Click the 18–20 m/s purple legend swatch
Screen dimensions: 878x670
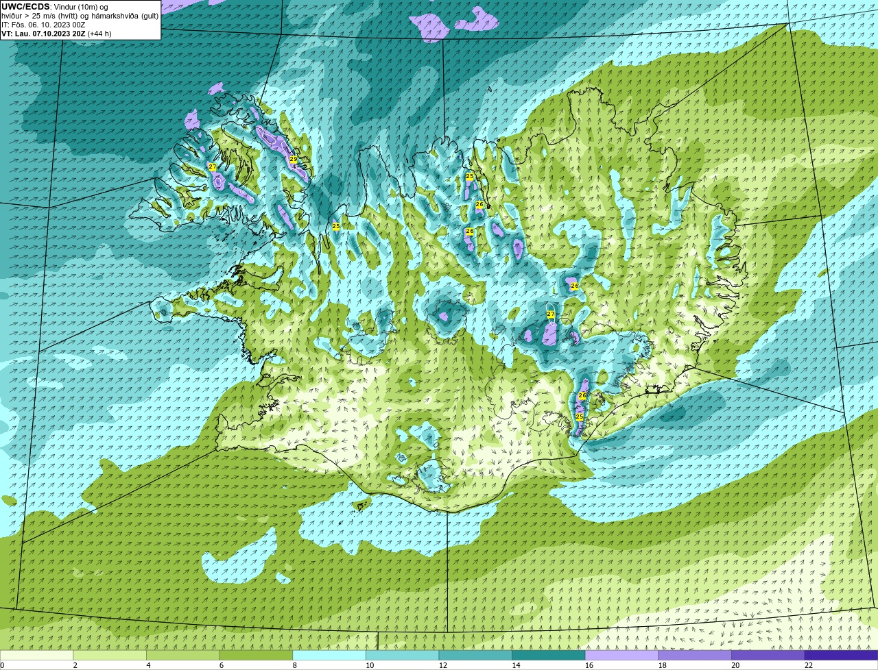[695, 655]
